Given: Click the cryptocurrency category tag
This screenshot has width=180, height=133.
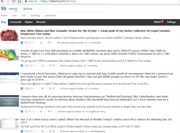Looking at the screenshot, I should [x=97, y=111].
